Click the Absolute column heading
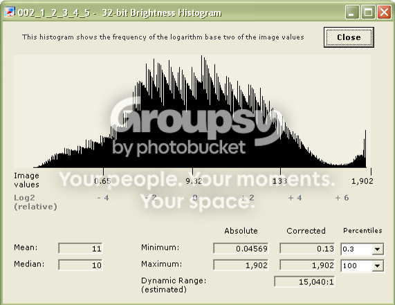 coord(241,231)
